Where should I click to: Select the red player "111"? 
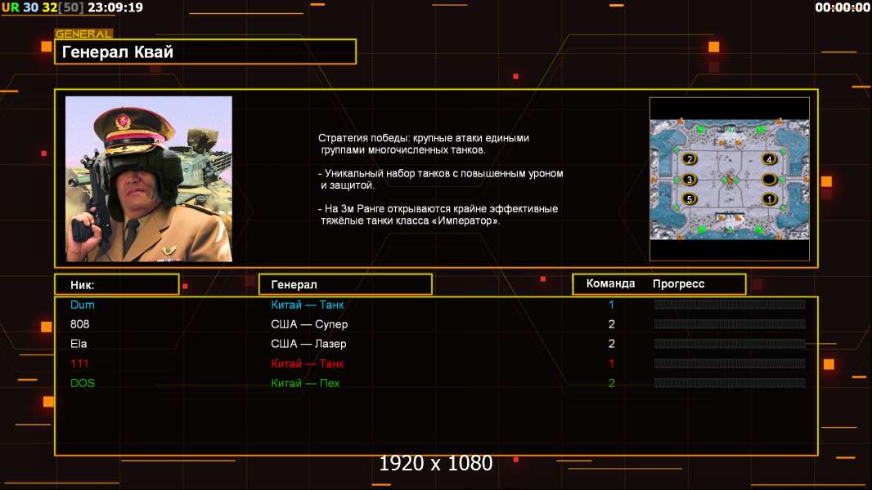[x=79, y=363]
